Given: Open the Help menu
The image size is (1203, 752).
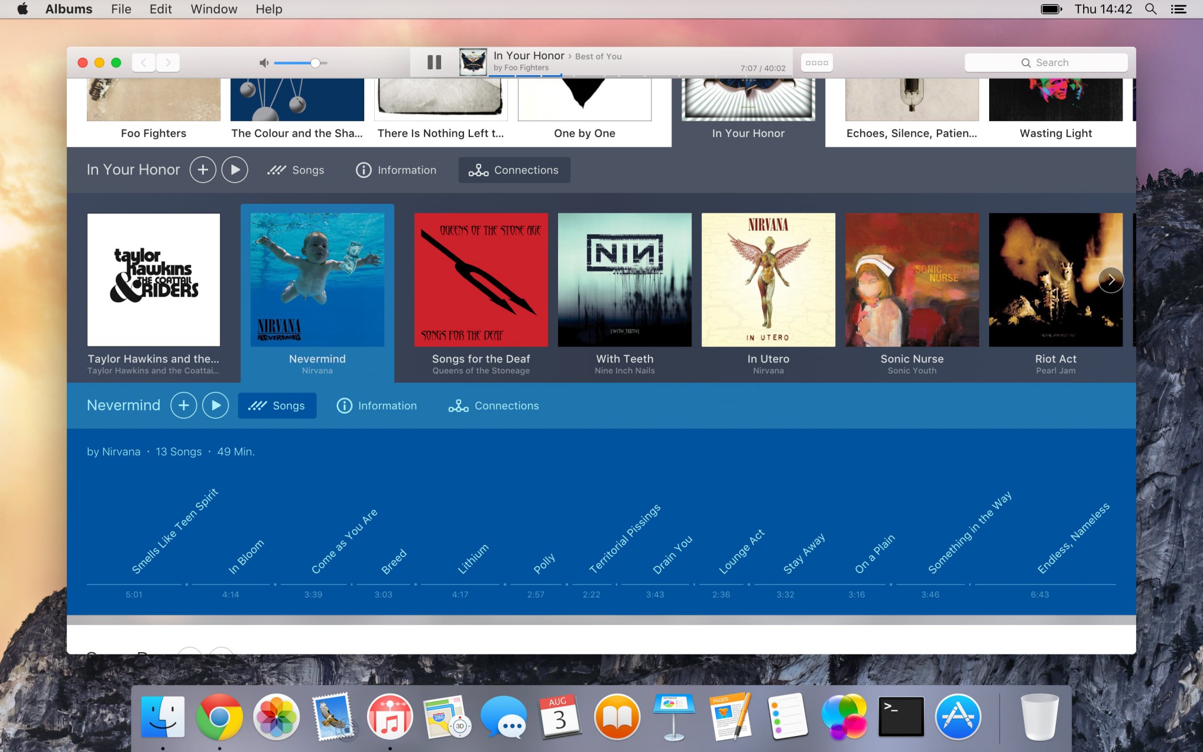Looking at the screenshot, I should coord(269,9).
